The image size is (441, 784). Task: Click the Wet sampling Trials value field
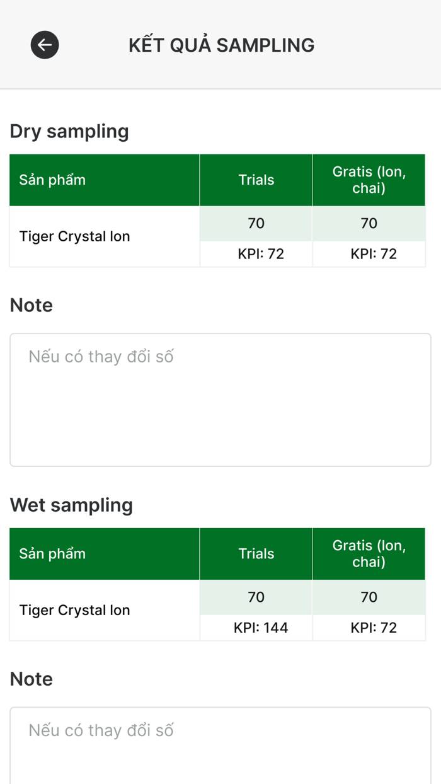click(x=256, y=597)
